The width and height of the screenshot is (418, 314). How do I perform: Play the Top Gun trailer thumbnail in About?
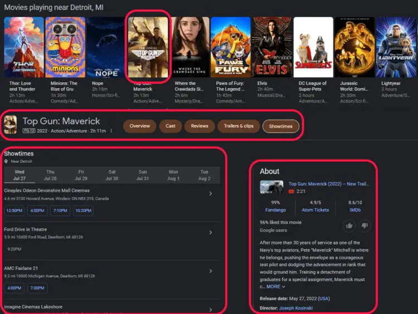(x=271, y=187)
